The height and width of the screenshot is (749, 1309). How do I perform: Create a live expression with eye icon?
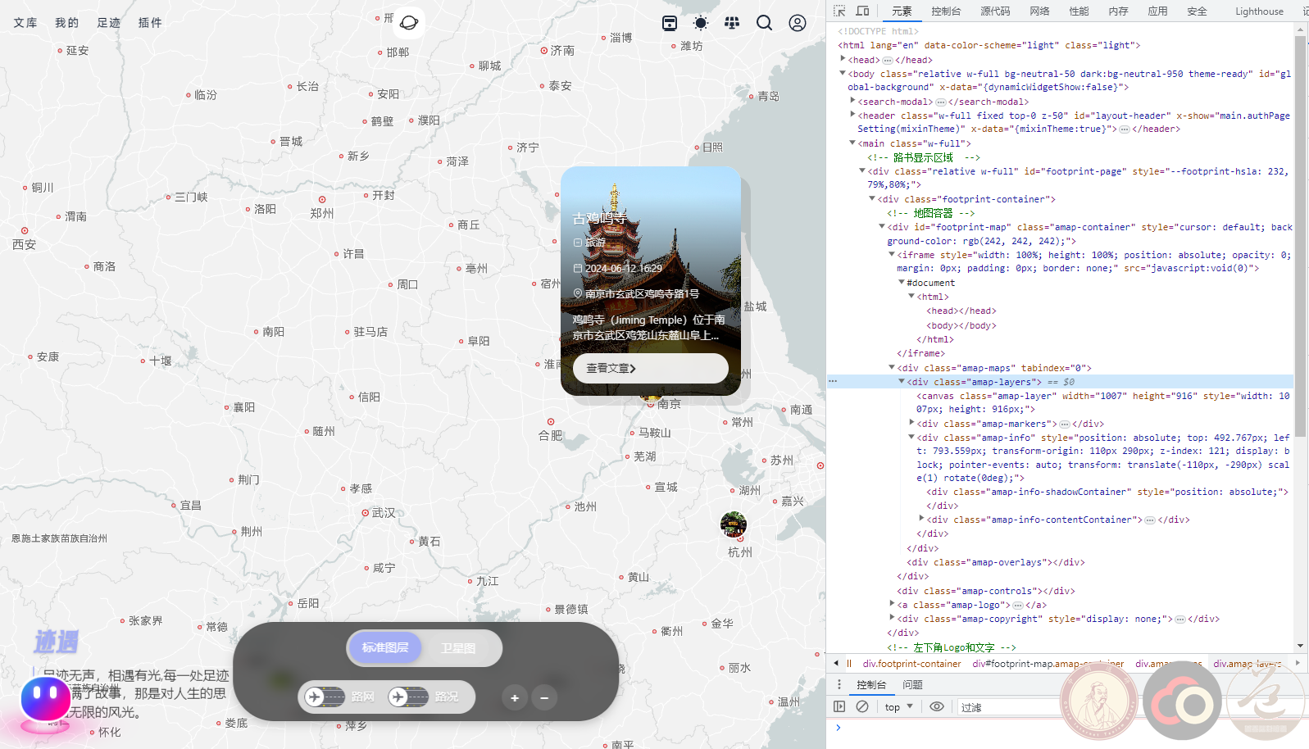click(937, 706)
